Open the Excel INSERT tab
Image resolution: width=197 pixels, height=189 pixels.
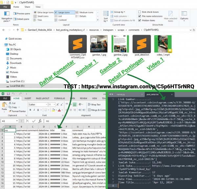[28, 98]
